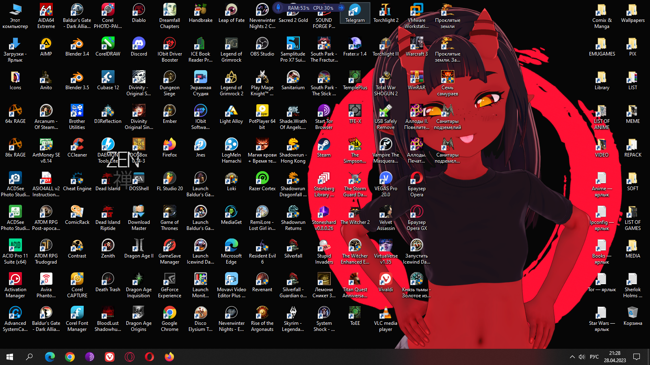Click the blue arrow in the RAM/CPU widget
650x365 pixels.
[341, 8]
